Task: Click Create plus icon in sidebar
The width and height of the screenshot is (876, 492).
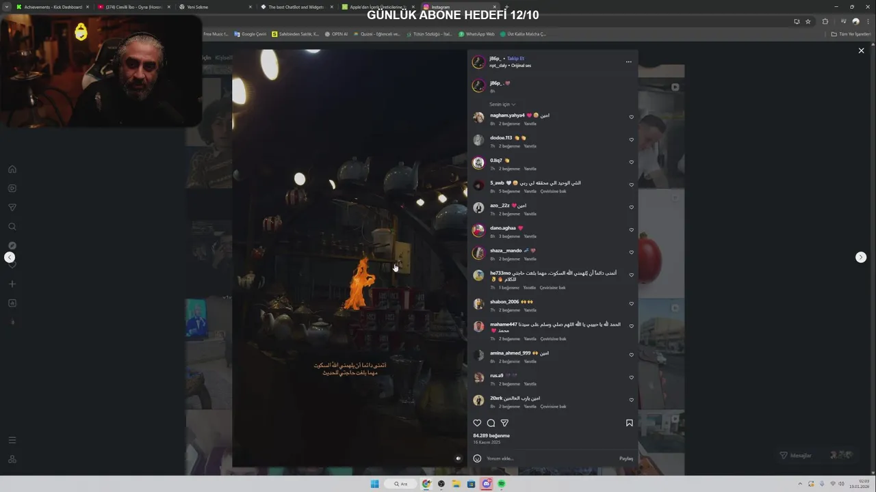Action: pos(12,284)
